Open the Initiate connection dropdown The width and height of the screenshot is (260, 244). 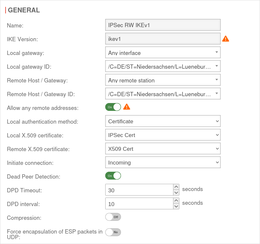click(163, 162)
